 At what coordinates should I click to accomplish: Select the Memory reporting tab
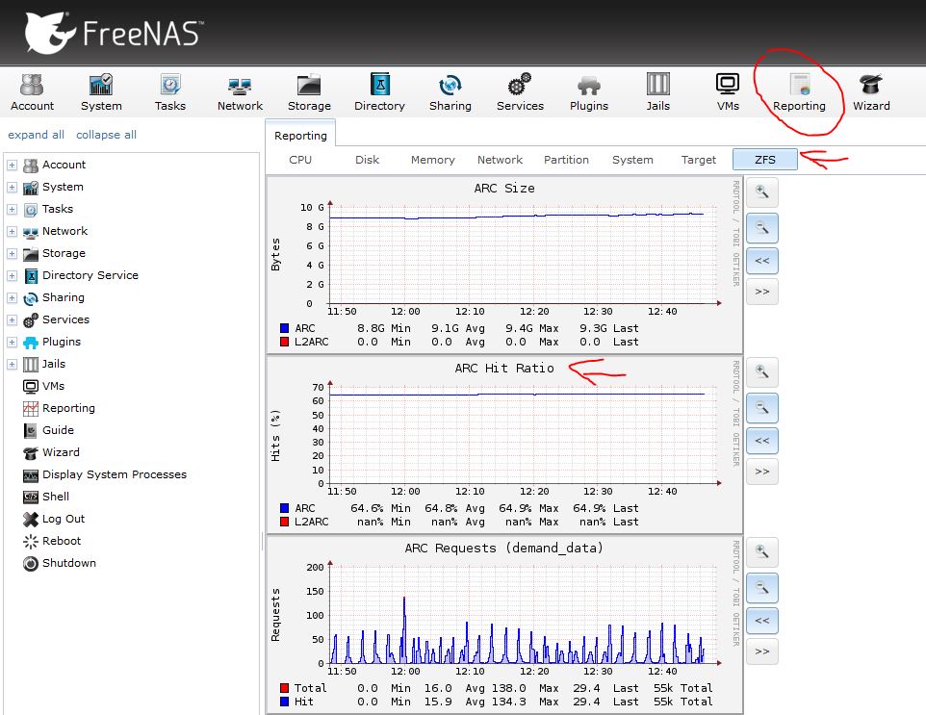pos(432,160)
